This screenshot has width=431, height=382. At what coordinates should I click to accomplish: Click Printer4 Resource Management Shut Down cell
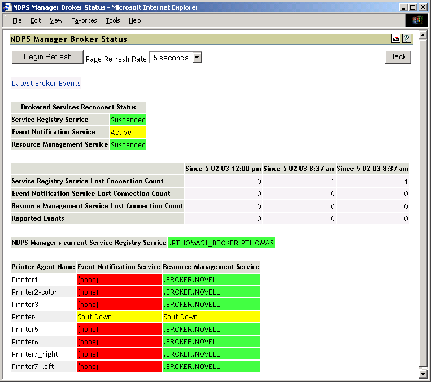coord(211,317)
